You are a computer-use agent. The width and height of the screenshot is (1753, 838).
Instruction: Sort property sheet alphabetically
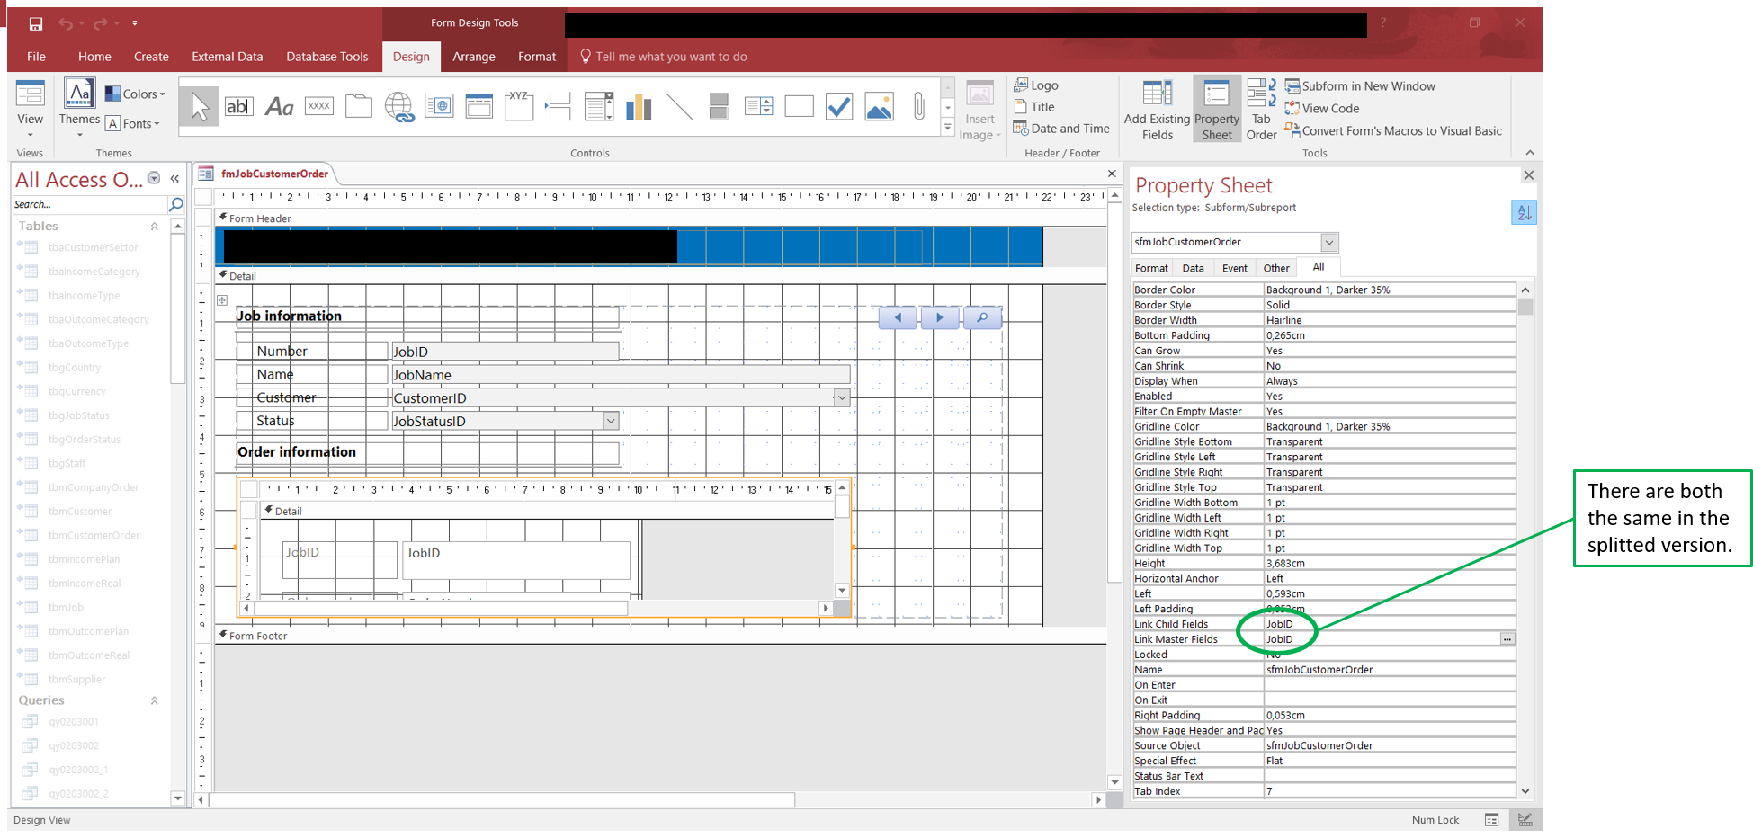(1524, 213)
